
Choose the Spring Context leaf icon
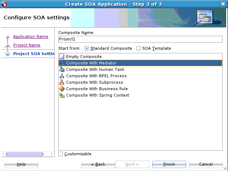point(62,95)
